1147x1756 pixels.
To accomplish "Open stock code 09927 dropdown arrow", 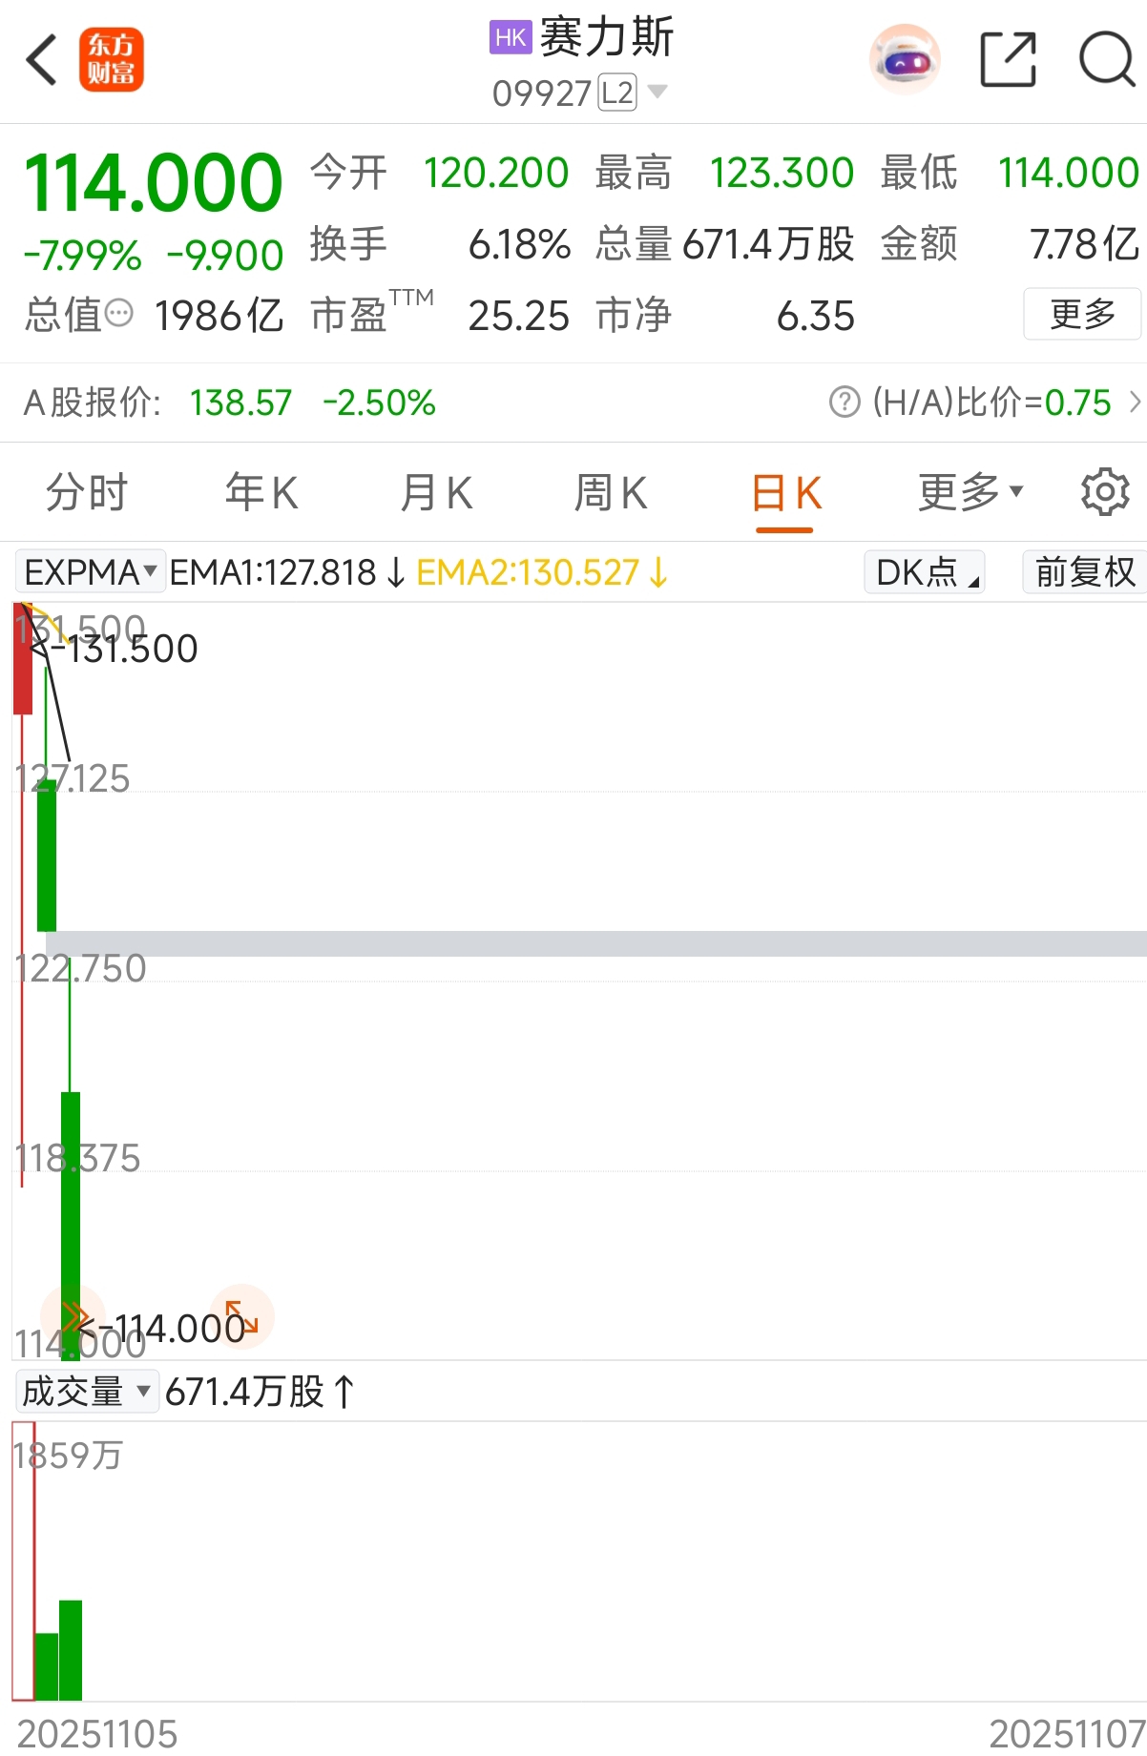I will point(657,93).
